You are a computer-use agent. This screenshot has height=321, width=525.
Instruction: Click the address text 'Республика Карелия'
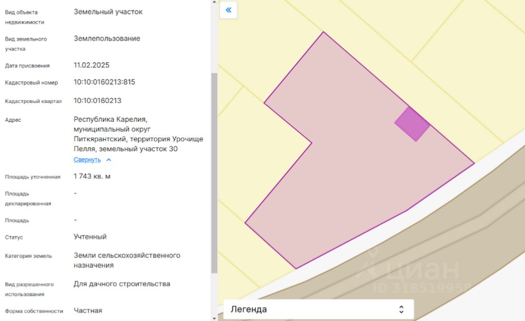109,119
